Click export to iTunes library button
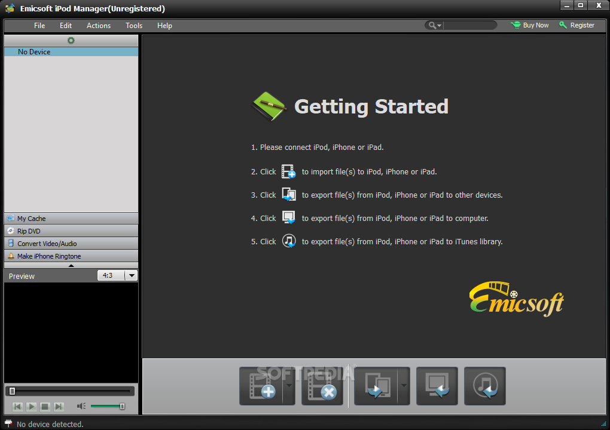 pyautogui.click(x=484, y=386)
